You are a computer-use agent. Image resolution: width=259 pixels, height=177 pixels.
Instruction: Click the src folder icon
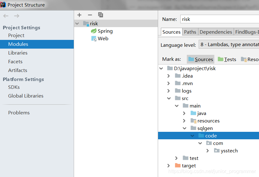177,98
